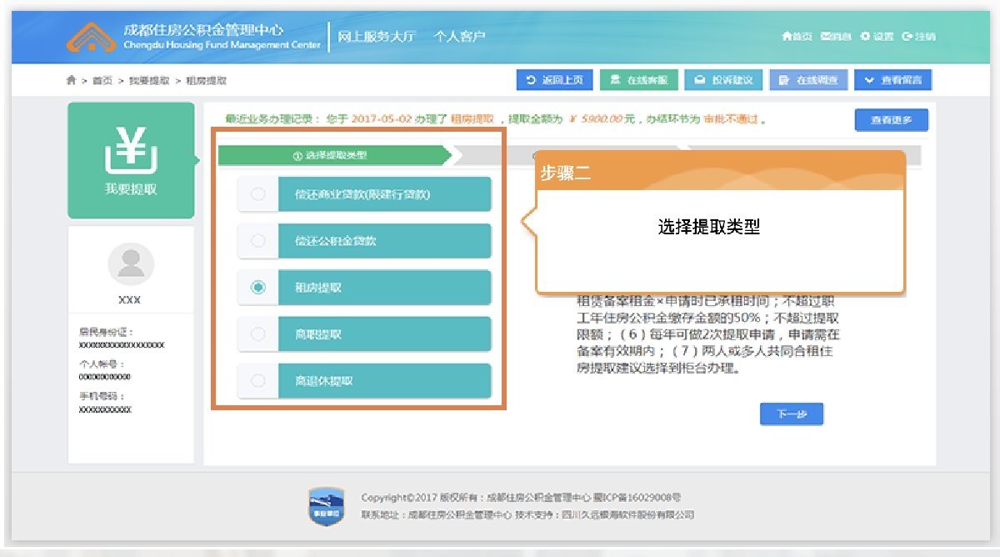Click the blue shield emblem in the footer
Screen dimensions: 1000x557
point(325,502)
